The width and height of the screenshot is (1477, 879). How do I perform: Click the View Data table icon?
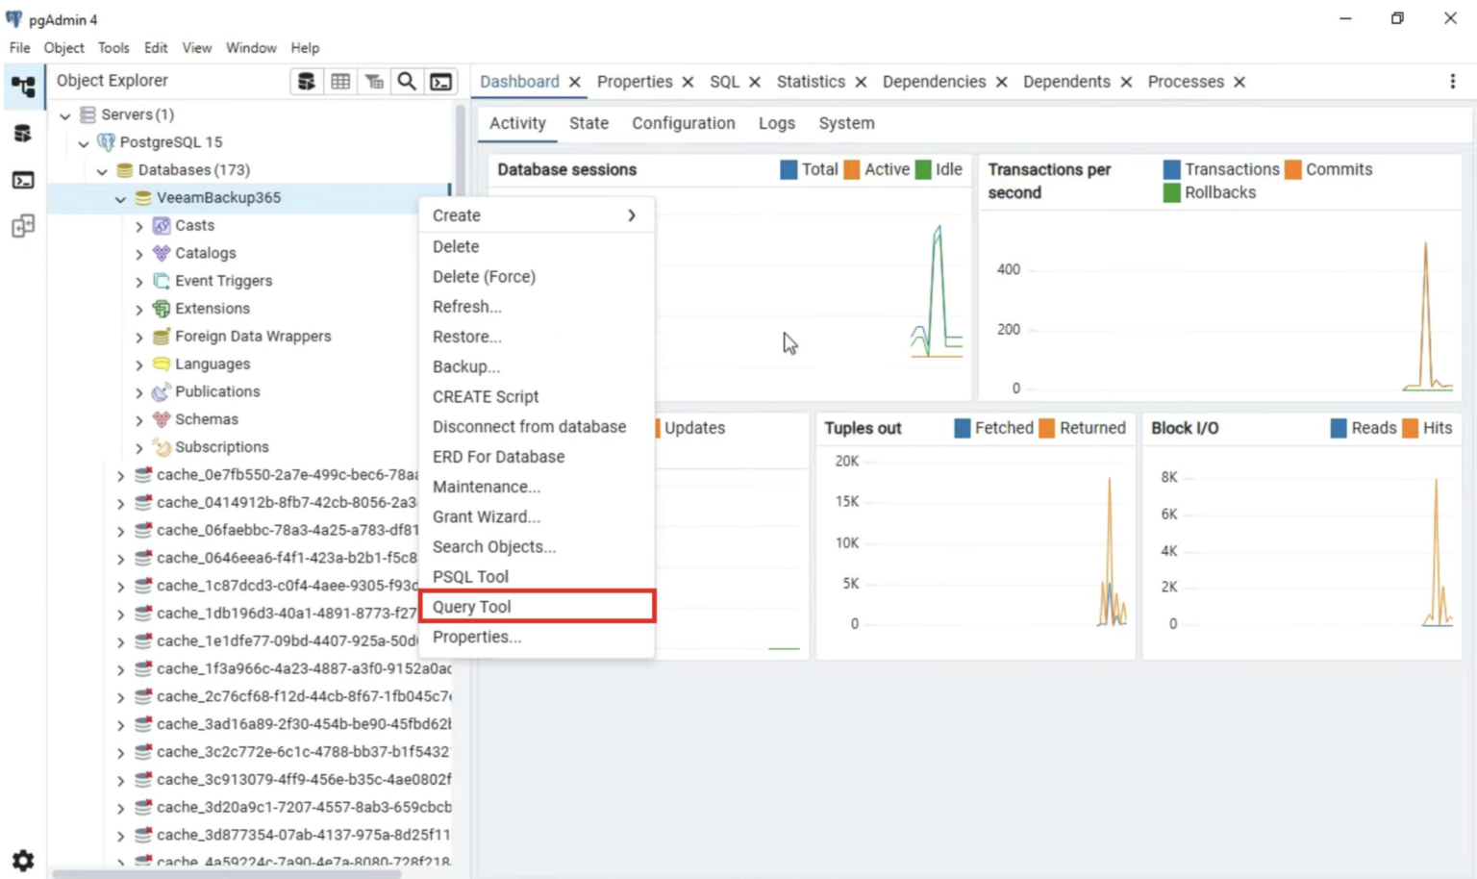coord(340,82)
